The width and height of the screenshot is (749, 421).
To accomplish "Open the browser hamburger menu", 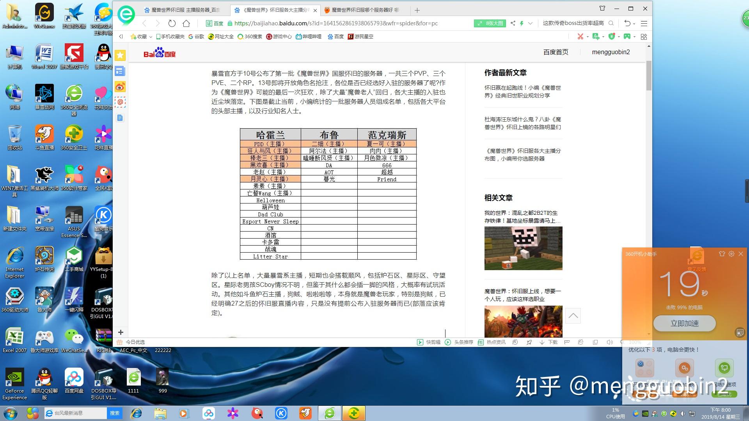I will (x=644, y=23).
